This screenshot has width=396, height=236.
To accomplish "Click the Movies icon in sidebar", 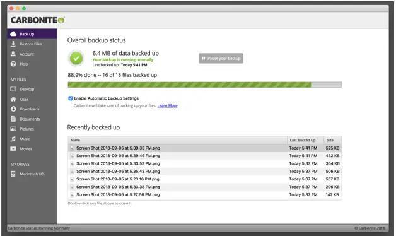I will point(13,148).
